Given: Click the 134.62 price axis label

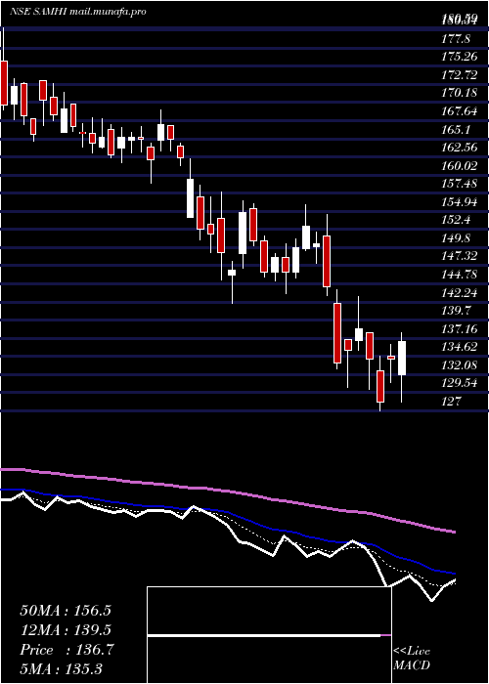Looking at the screenshot, I should [x=460, y=347].
